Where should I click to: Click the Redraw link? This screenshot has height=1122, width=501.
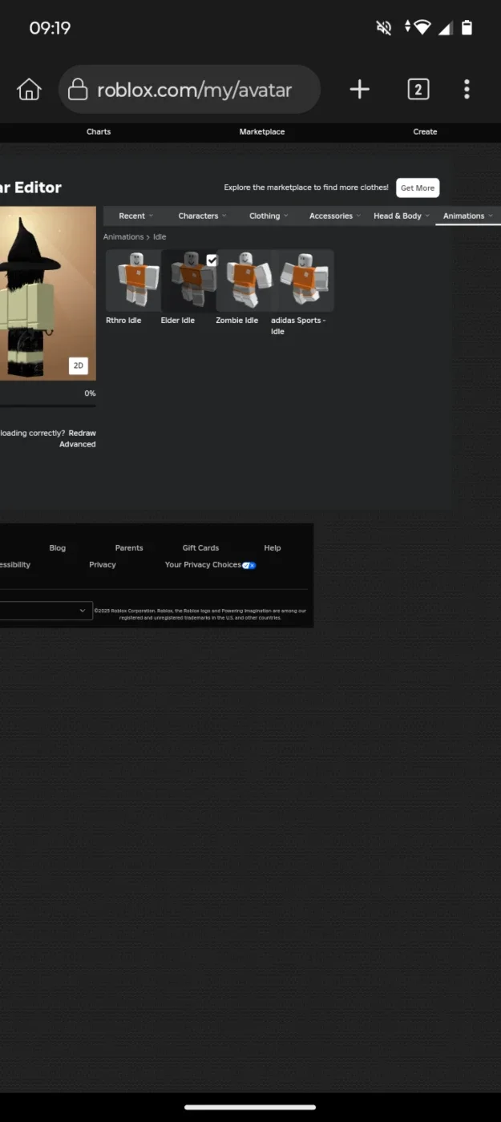[82, 433]
